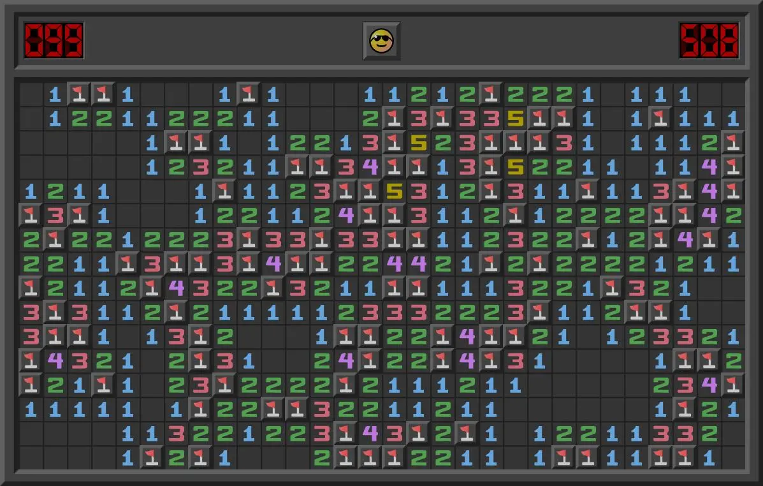Click the blue 1 starting the fifth row
Screen dimensions: 763x486
(x=31, y=191)
